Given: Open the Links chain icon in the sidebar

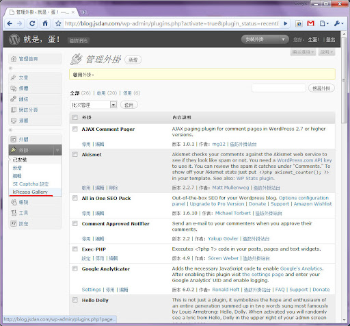Looking at the screenshot, I should click(x=14, y=99).
